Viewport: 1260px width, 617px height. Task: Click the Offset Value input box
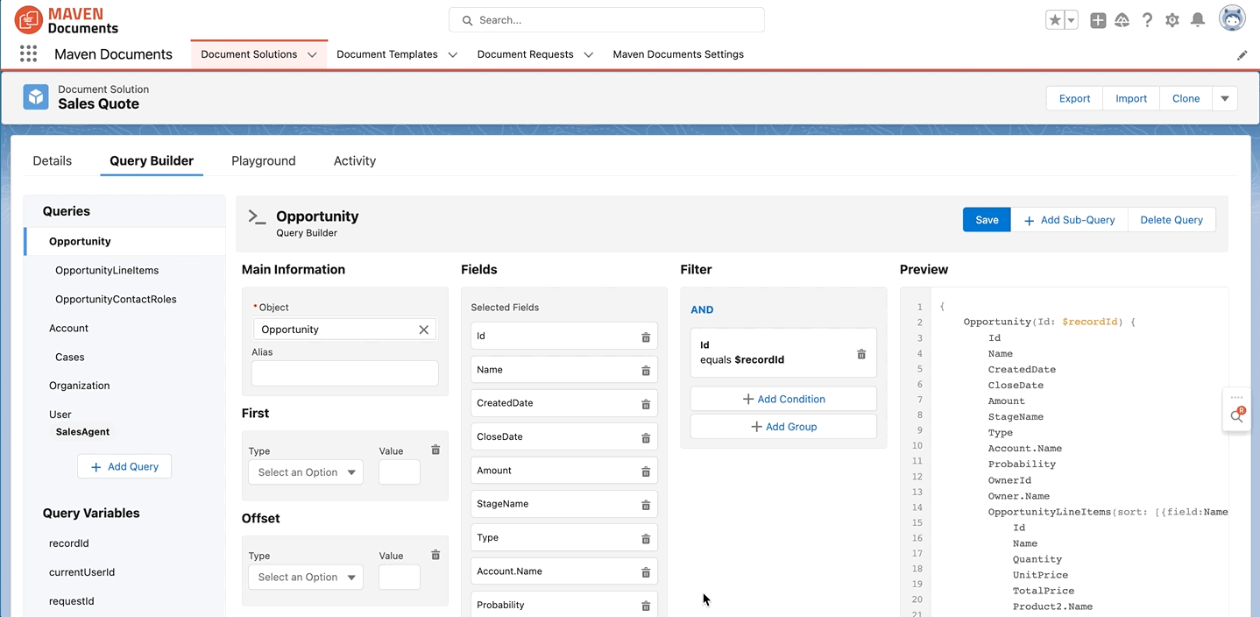[400, 578]
